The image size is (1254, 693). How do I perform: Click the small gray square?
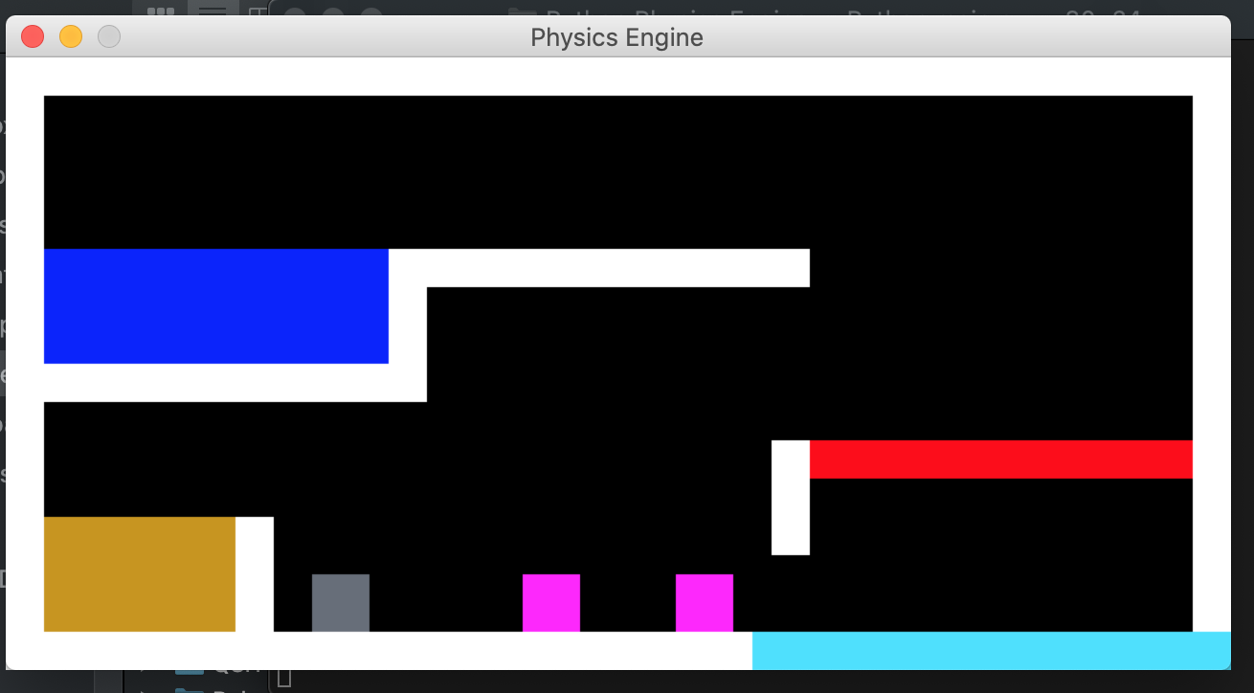click(341, 603)
